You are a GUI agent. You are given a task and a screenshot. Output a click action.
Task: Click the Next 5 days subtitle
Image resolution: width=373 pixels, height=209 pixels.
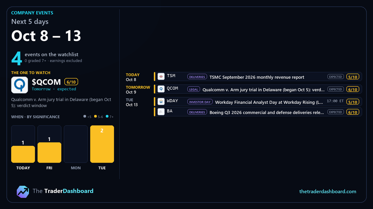30,22
